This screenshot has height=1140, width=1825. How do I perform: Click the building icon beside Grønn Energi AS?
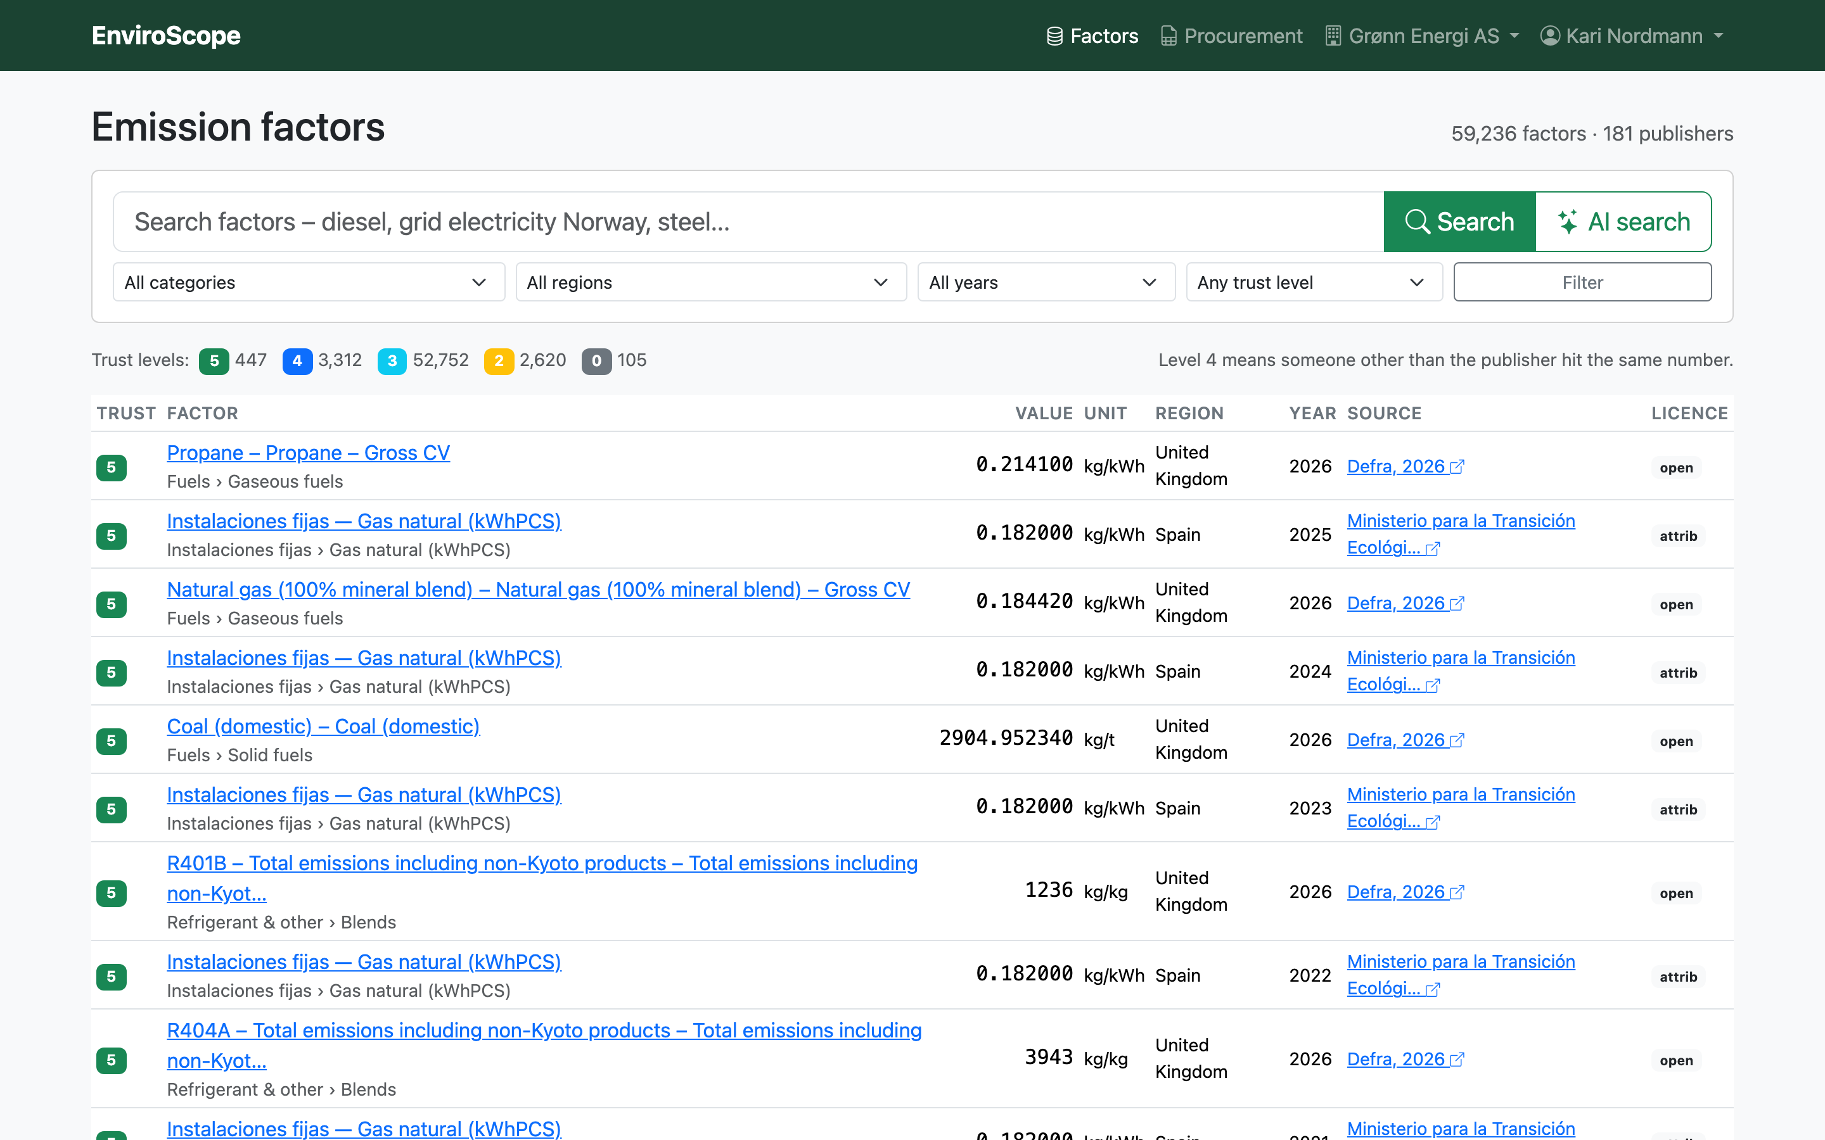(x=1333, y=36)
